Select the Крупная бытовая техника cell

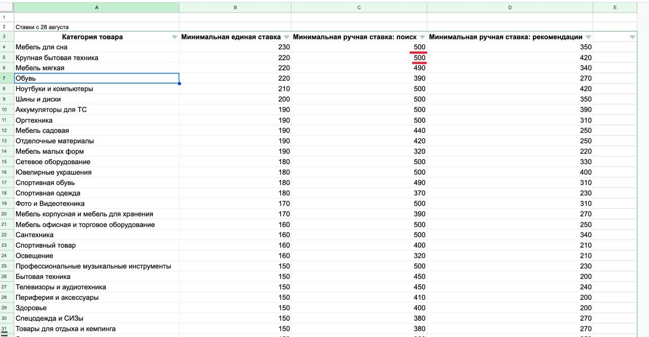[96, 58]
